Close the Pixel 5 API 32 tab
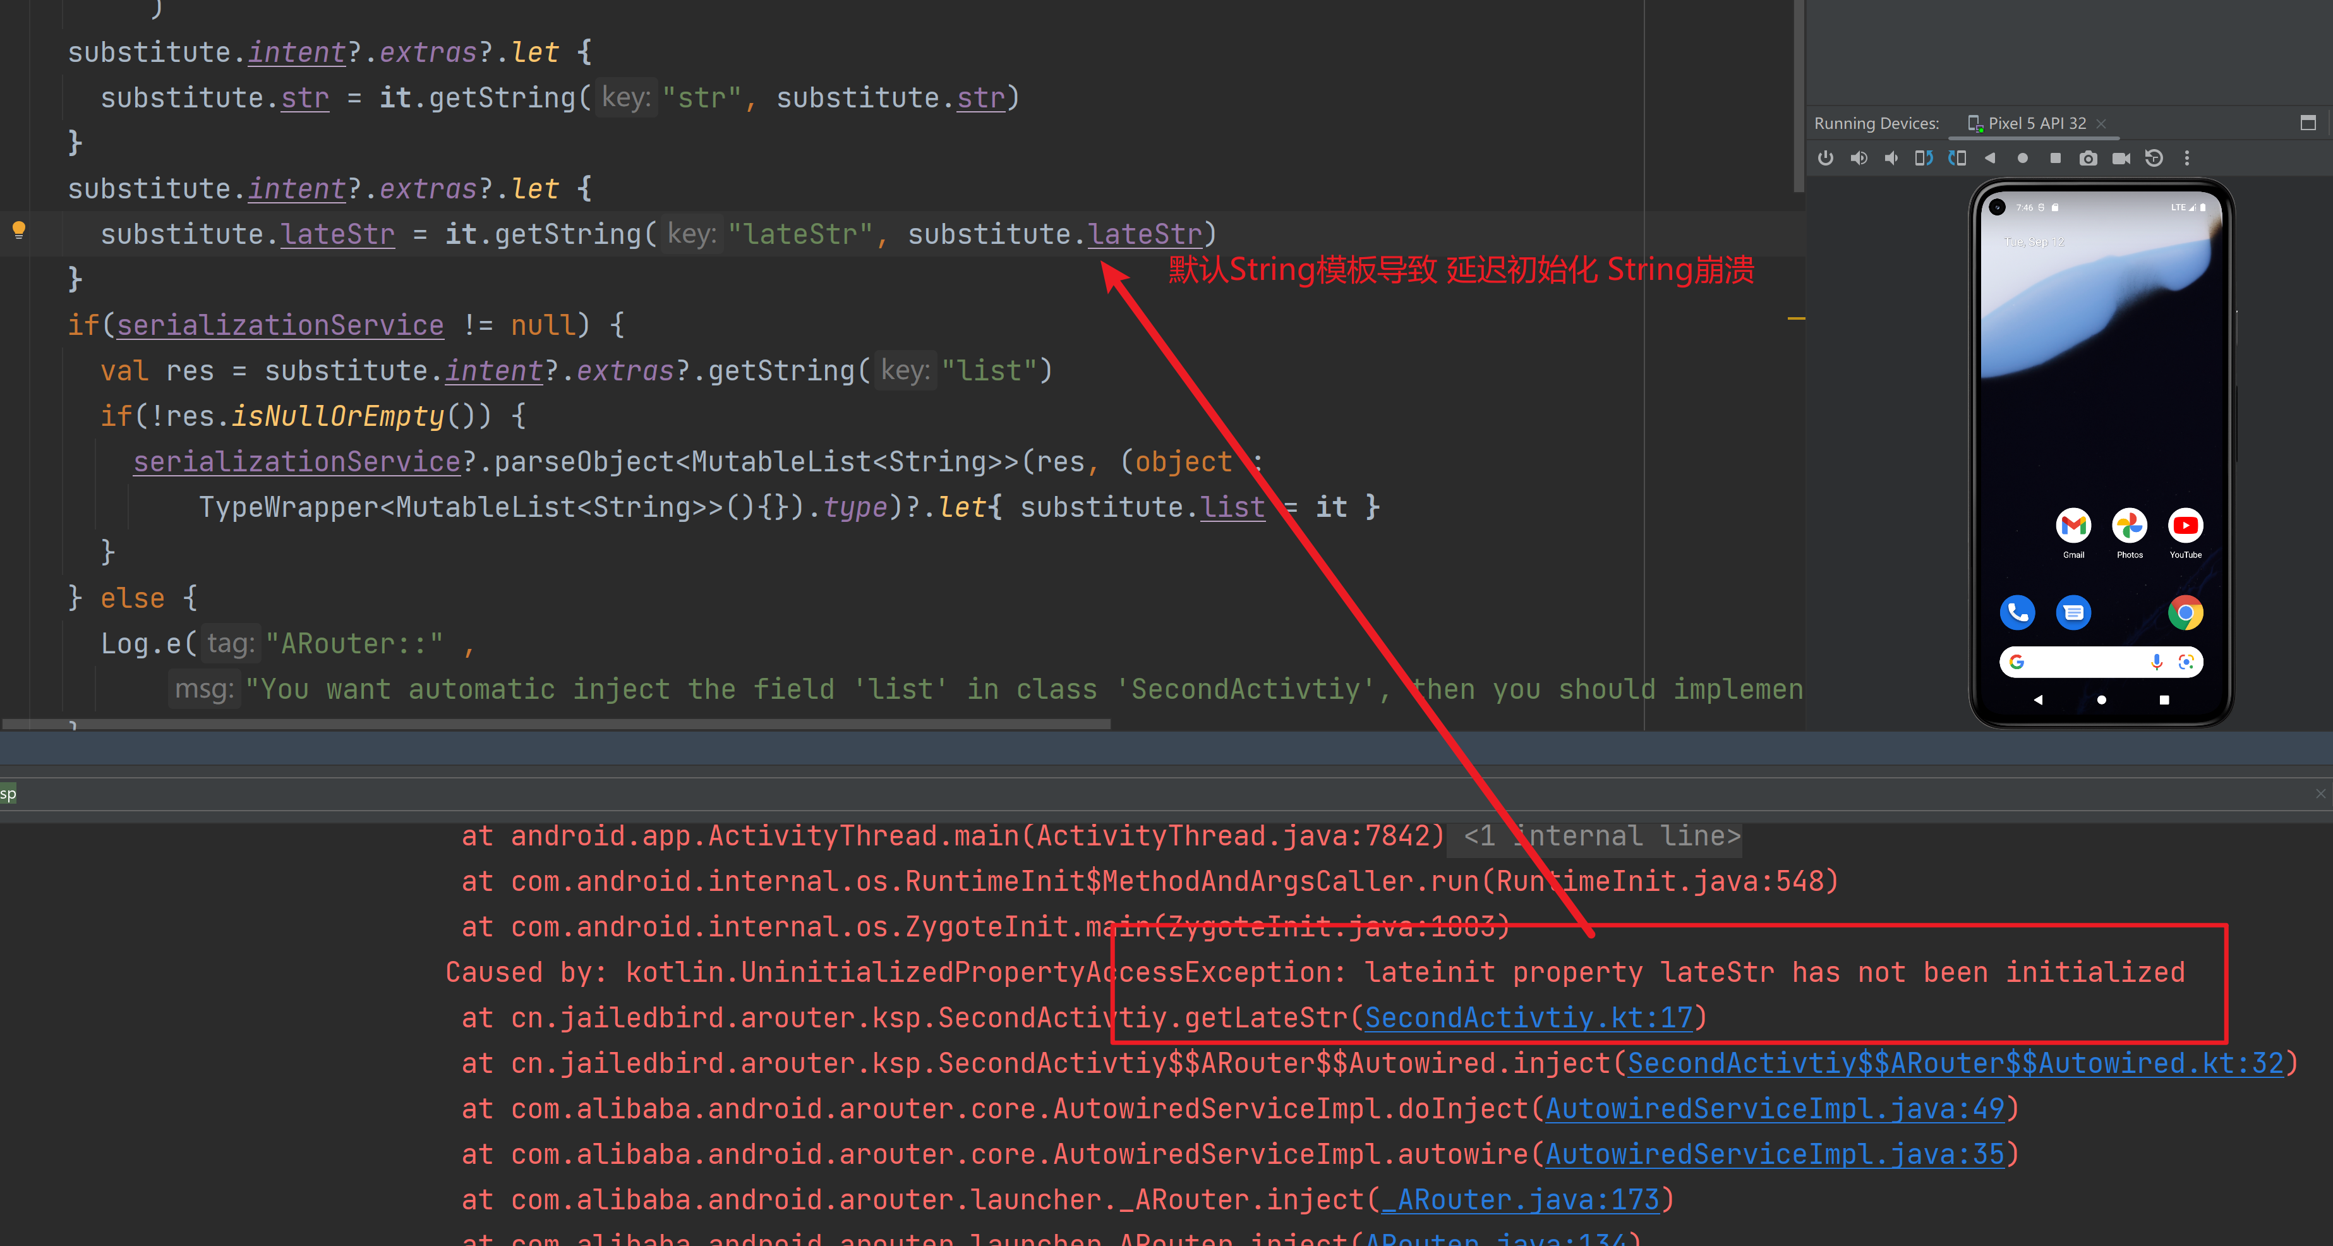This screenshot has width=2333, height=1246. tap(2101, 123)
